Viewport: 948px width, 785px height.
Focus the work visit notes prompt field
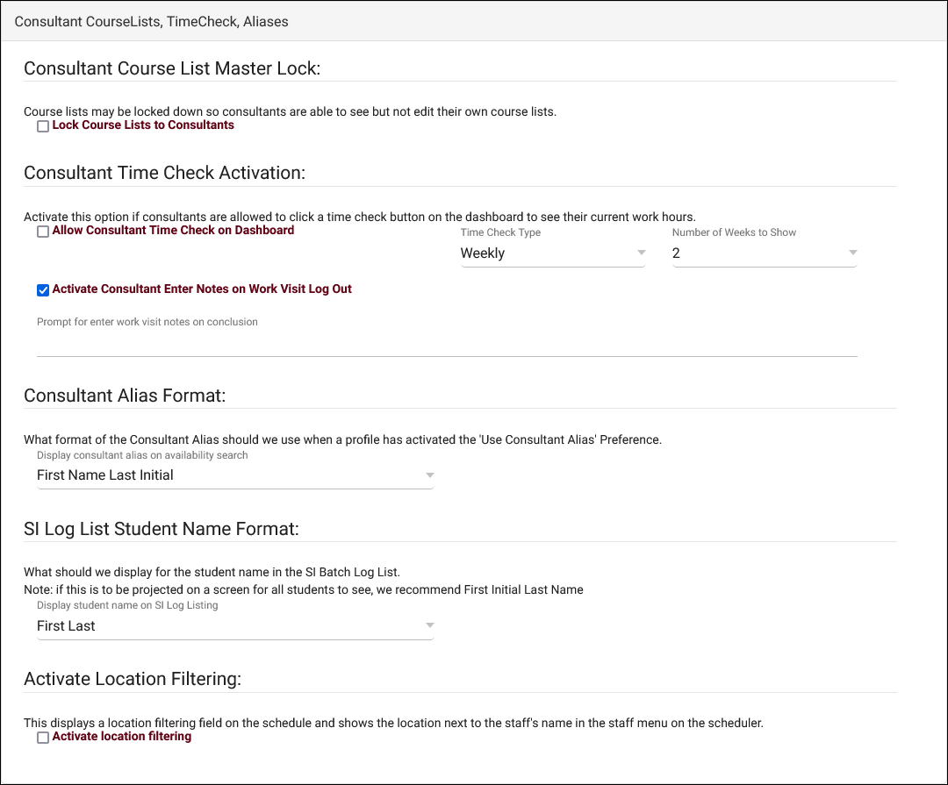(x=446, y=343)
